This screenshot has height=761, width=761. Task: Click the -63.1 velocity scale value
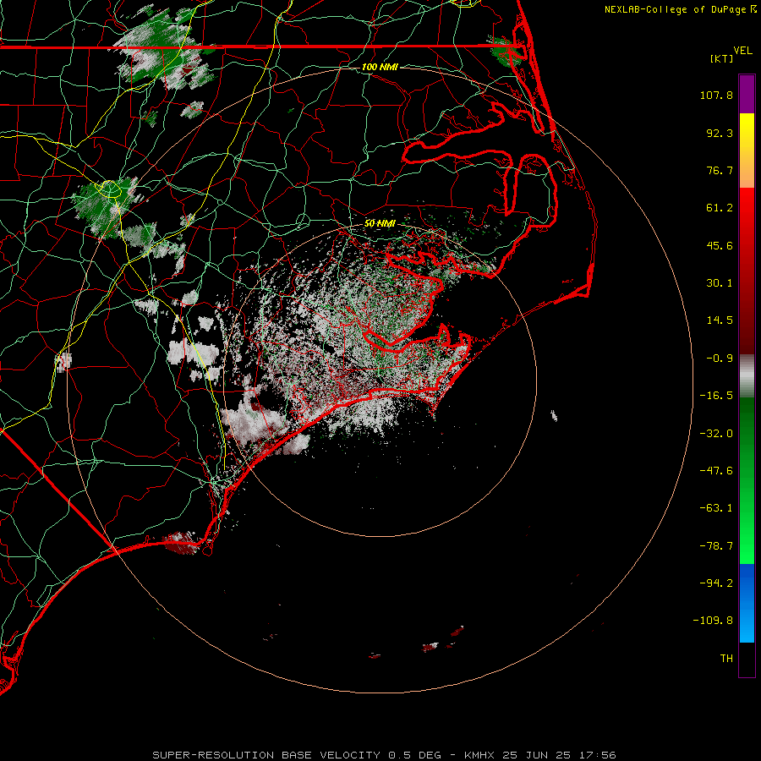coord(716,508)
